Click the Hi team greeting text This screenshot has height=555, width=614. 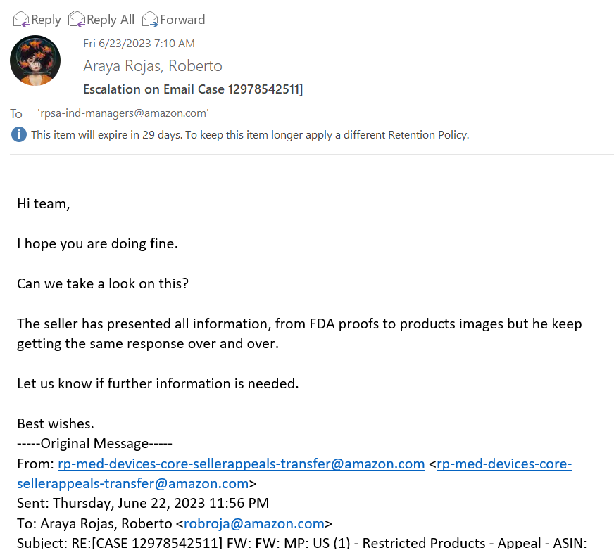tap(44, 204)
